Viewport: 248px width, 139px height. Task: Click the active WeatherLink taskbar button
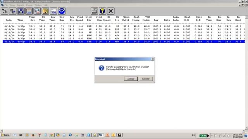coord(101,135)
